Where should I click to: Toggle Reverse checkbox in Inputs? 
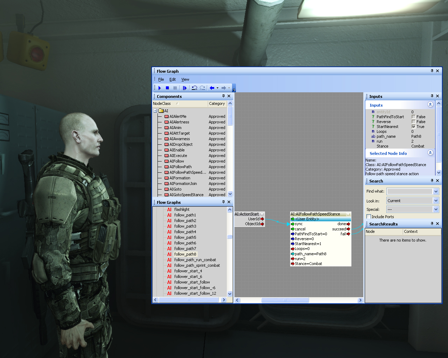(413, 122)
